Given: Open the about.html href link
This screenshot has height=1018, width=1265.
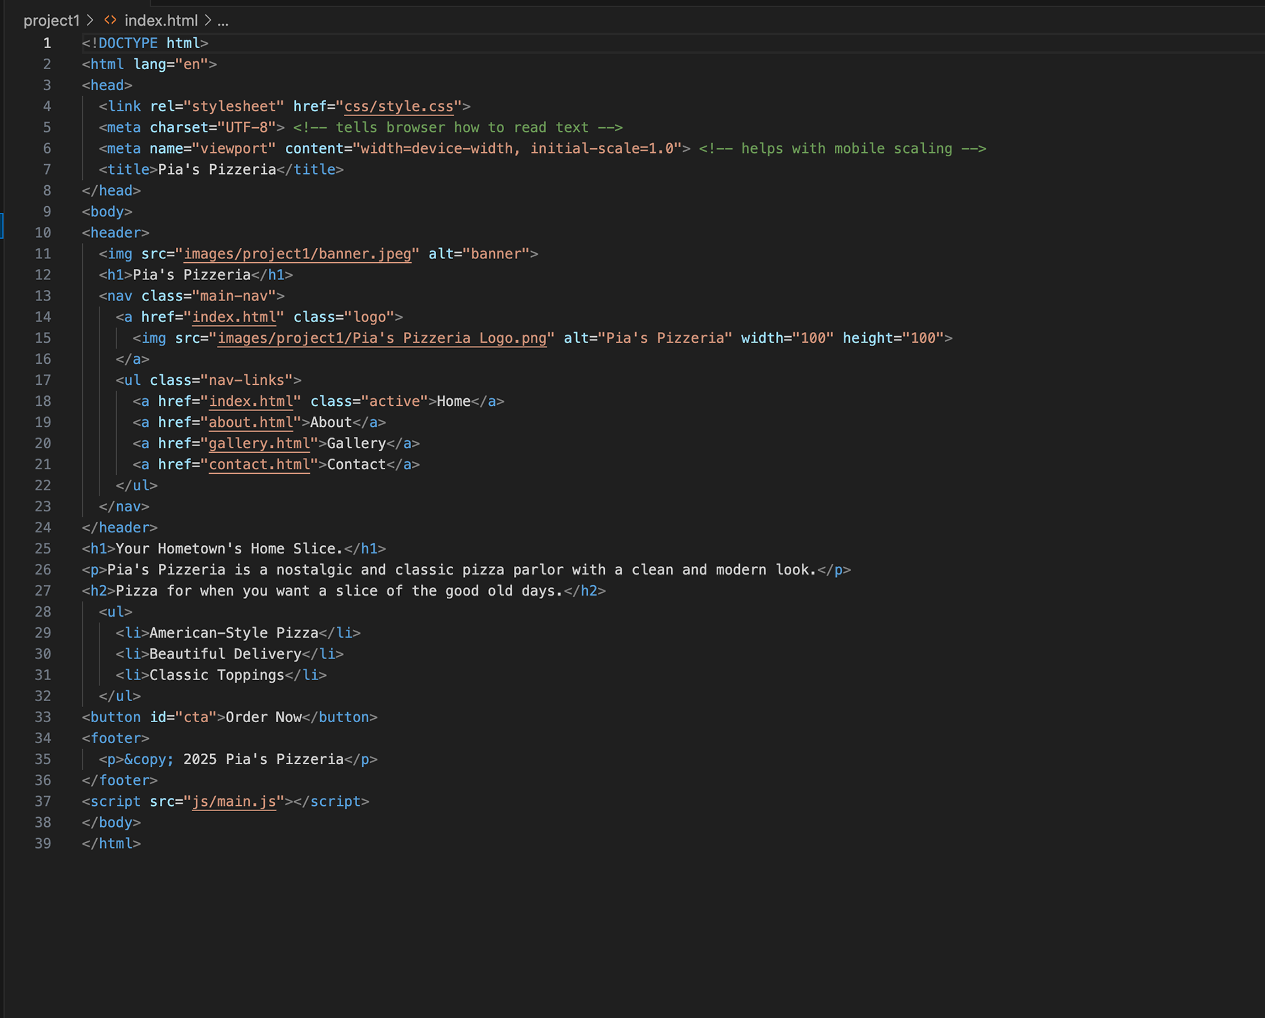Looking at the screenshot, I should (250, 422).
